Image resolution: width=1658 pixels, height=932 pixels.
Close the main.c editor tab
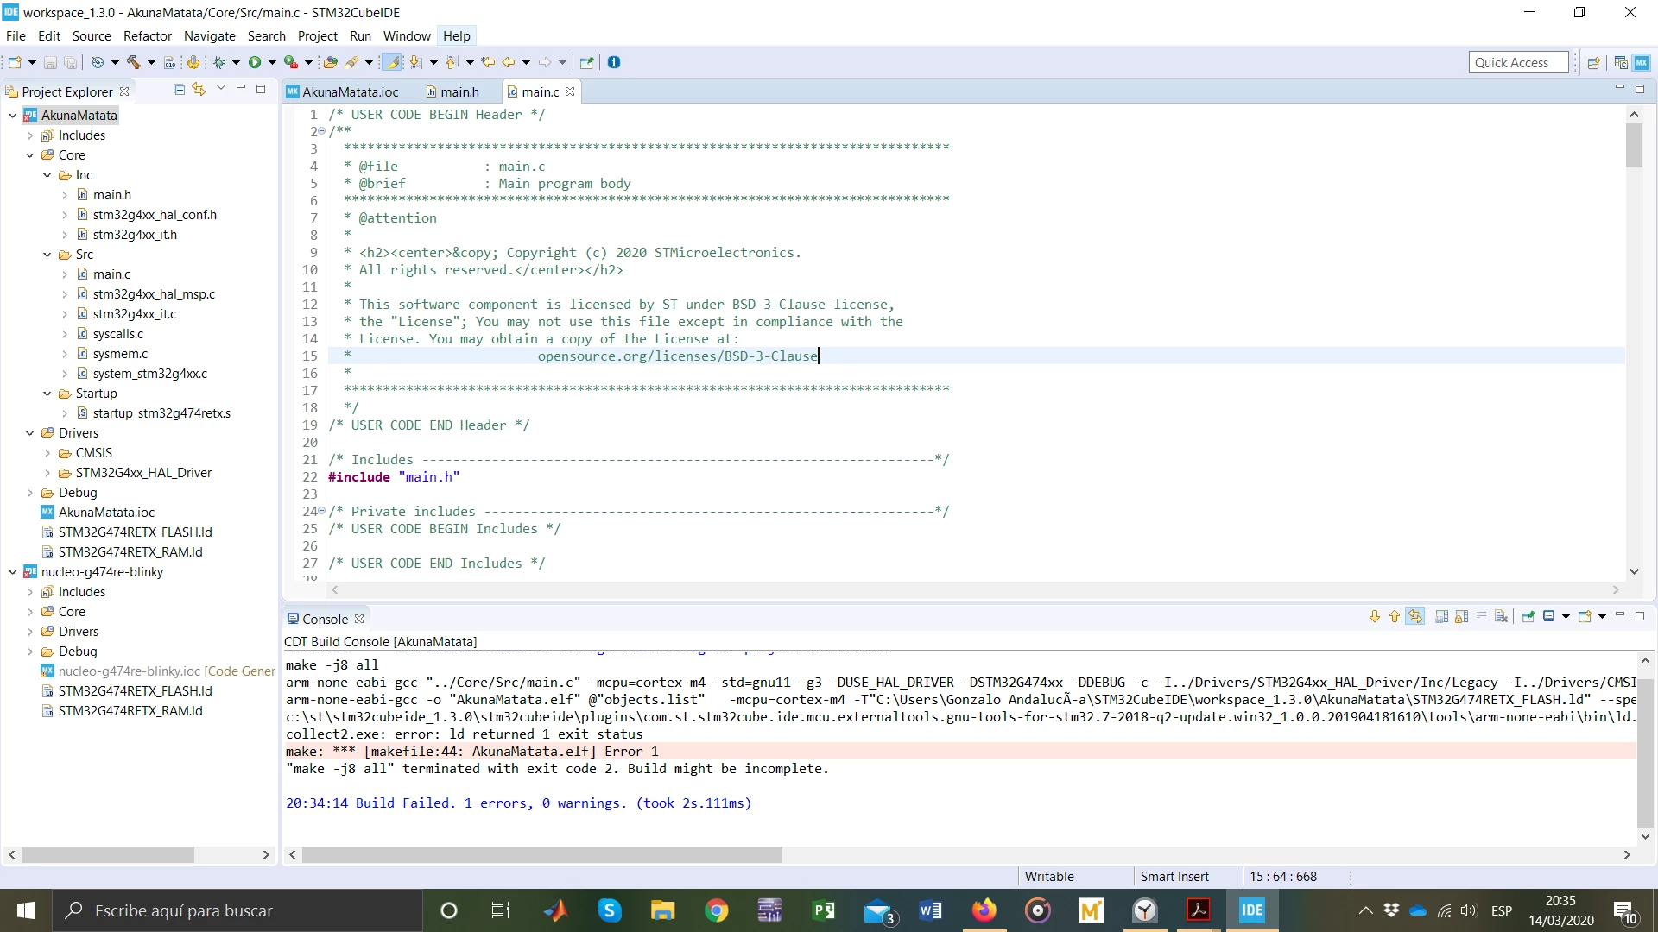click(x=570, y=91)
